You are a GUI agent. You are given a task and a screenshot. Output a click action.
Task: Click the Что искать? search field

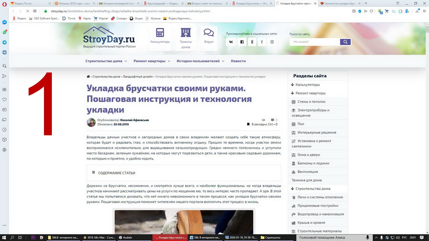click(x=314, y=41)
